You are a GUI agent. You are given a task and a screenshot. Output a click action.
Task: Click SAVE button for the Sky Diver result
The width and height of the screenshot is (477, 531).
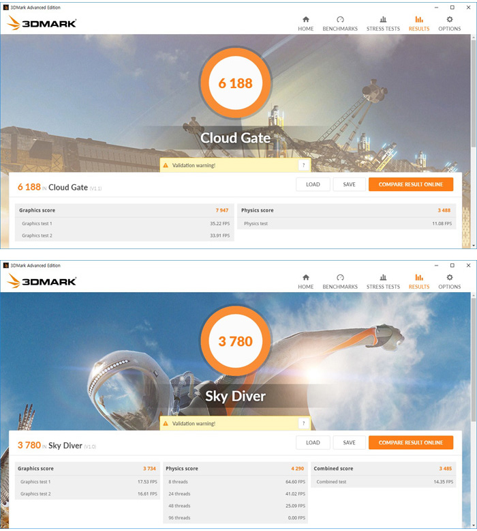349,442
